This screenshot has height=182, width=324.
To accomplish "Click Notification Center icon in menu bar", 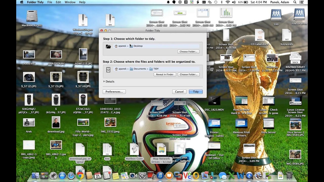I will click(301, 2).
